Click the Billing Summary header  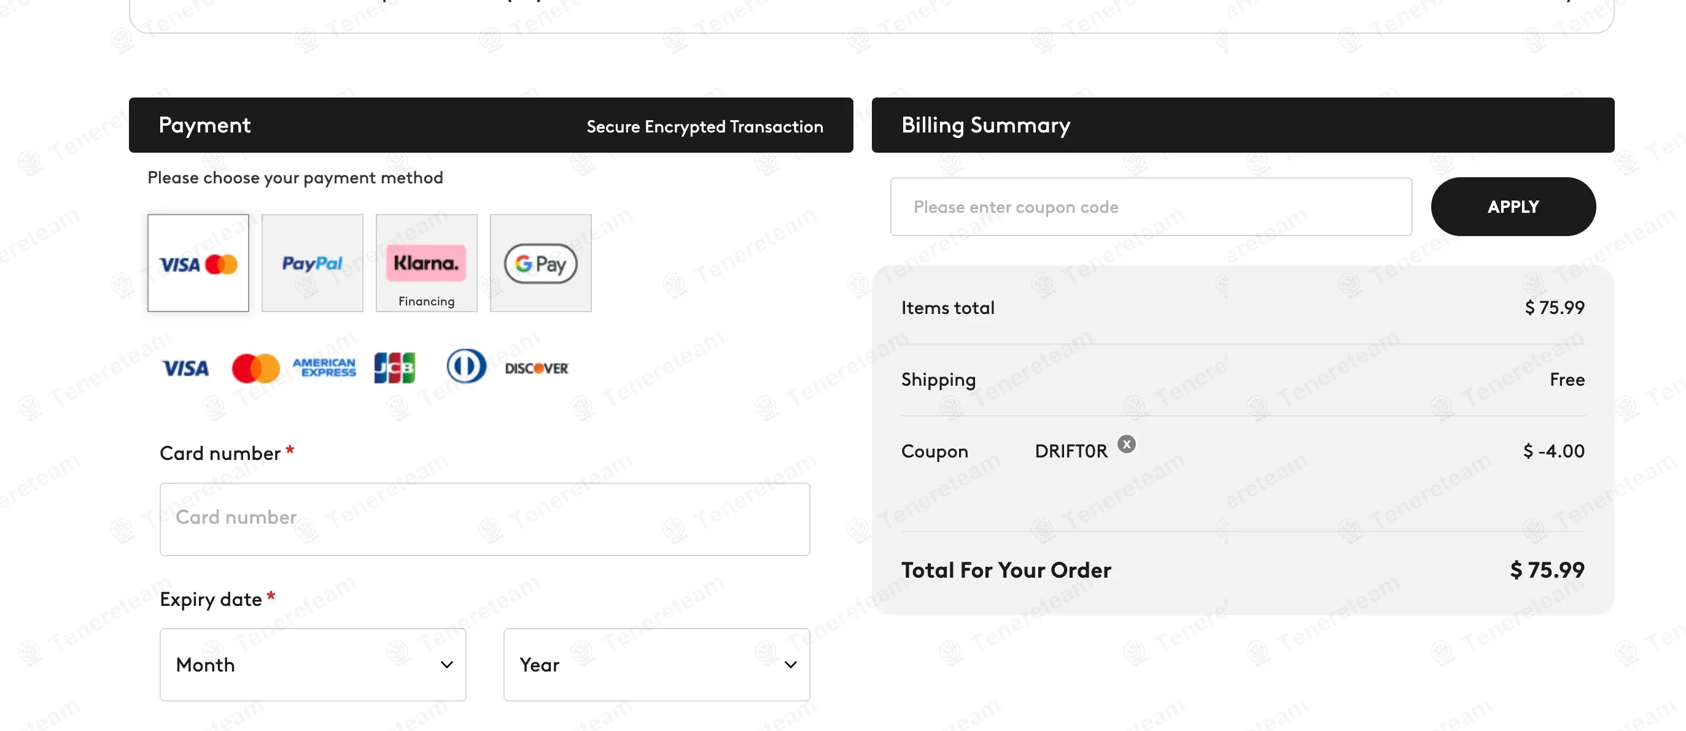pyautogui.click(x=985, y=125)
